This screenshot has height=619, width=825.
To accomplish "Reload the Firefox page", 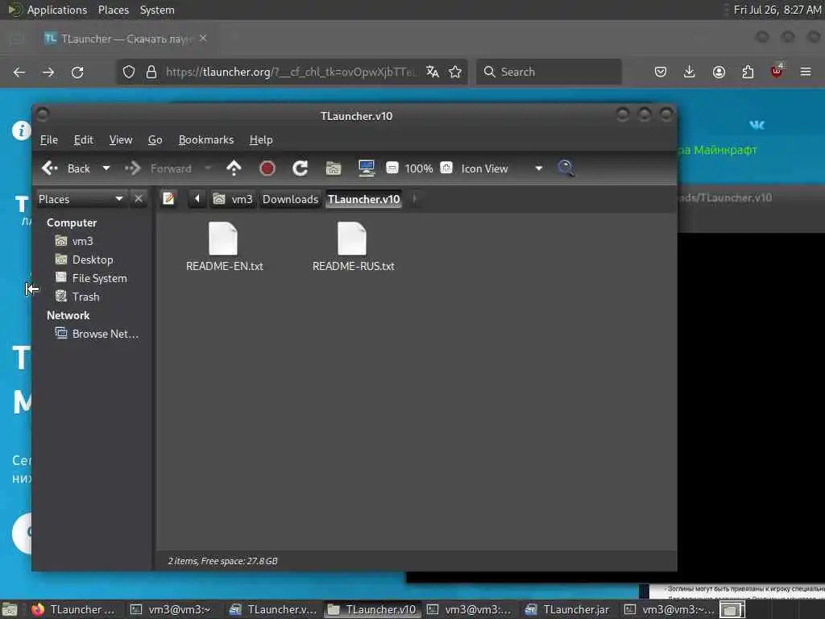I will click(77, 72).
